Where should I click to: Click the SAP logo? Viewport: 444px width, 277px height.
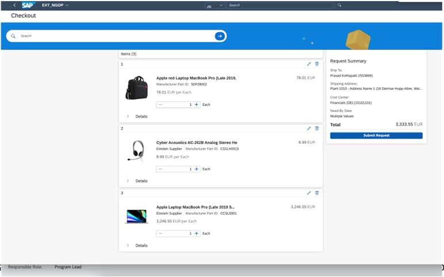(x=28, y=5)
